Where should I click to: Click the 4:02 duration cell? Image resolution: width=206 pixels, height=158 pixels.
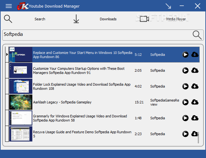(138, 86)
